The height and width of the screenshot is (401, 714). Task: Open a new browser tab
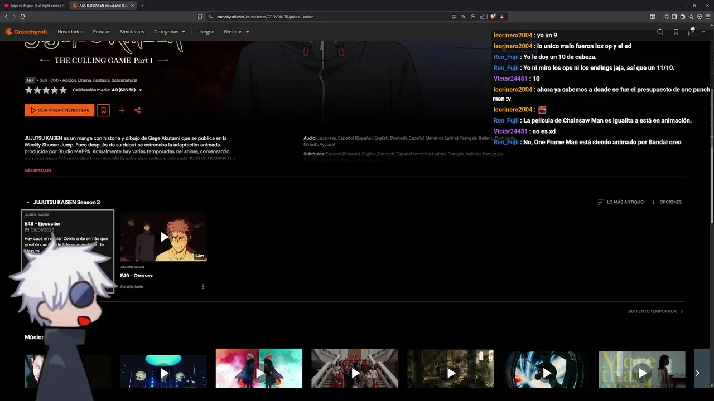pyautogui.click(x=143, y=6)
